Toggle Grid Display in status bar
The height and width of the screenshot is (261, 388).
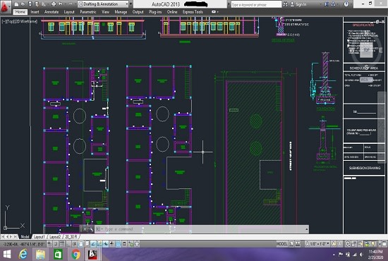coord(62,244)
